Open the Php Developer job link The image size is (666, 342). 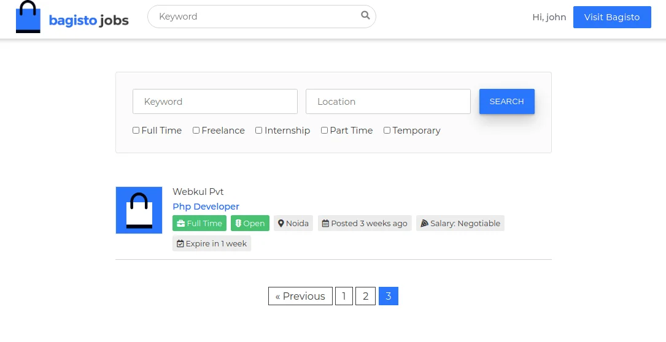[x=206, y=207]
